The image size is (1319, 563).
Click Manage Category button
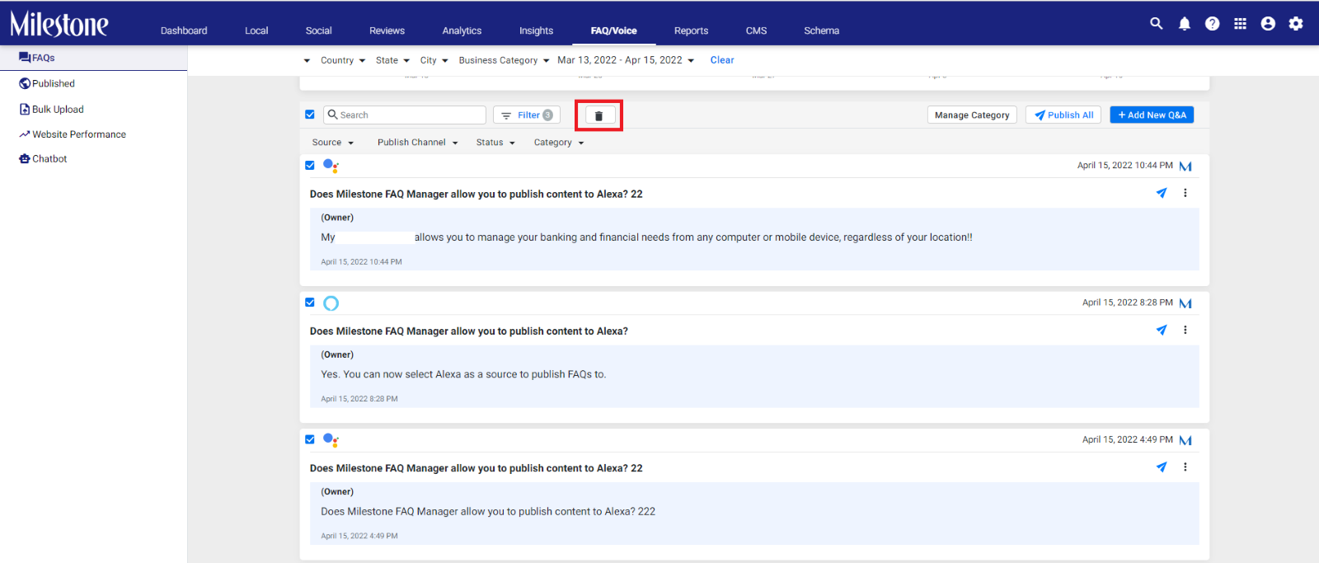(x=972, y=115)
